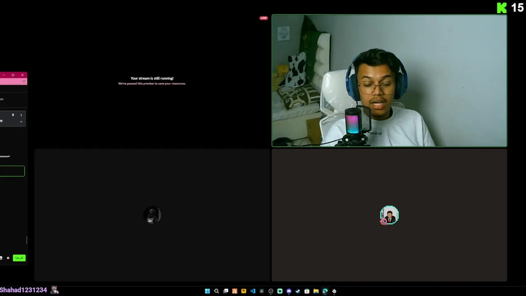Click the webcam video feed tile
526x296 pixels.
pos(389,81)
